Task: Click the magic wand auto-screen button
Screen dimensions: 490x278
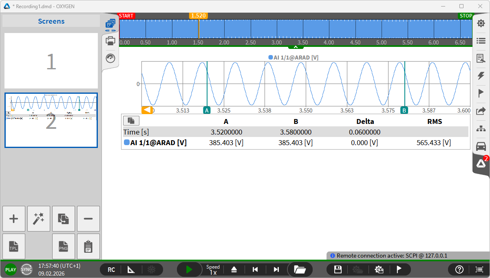Action: pos(39,218)
